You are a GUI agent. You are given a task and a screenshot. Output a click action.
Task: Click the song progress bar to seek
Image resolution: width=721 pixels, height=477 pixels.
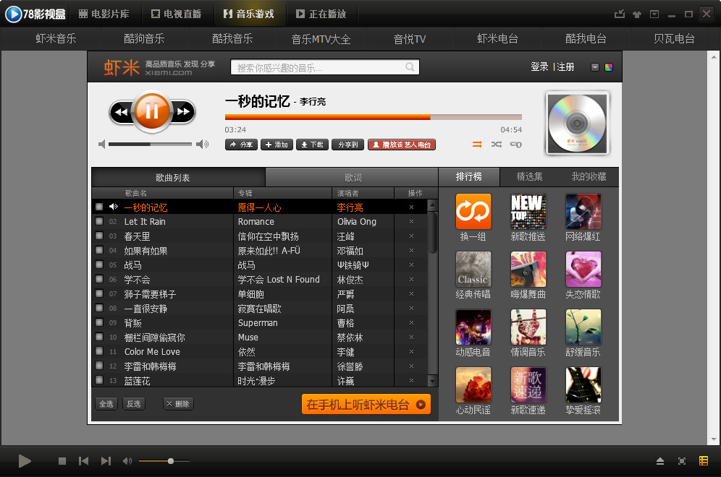[373, 116]
